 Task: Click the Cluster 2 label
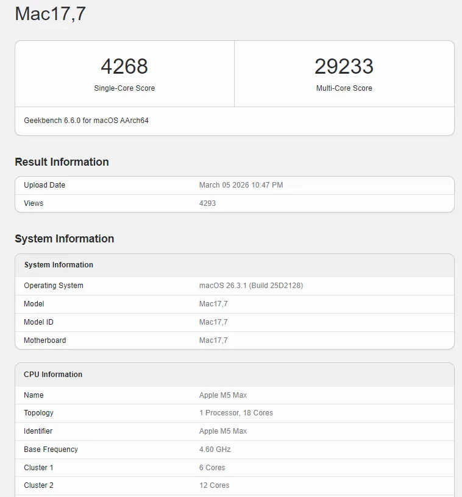38,485
